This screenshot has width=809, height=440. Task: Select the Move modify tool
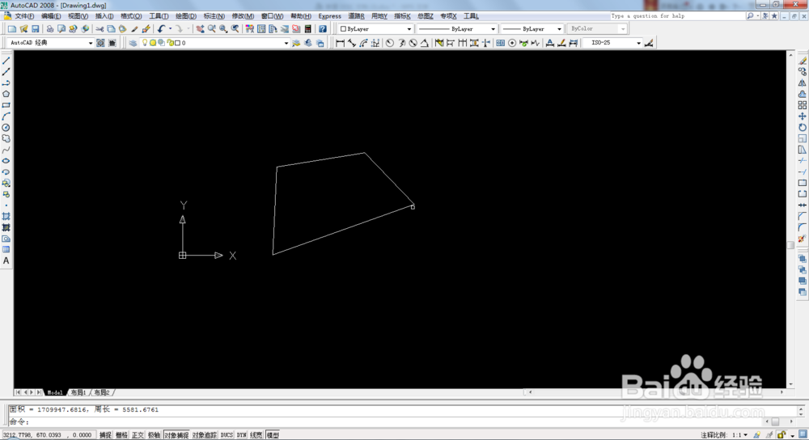(x=803, y=116)
